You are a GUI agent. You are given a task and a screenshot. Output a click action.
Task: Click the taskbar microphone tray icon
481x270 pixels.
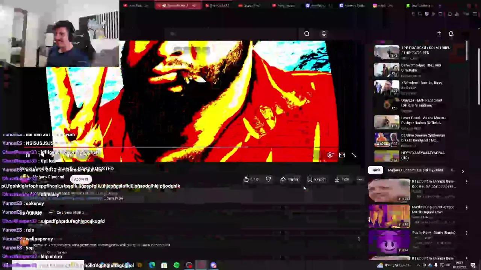pyautogui.click(x=436, y=265)
